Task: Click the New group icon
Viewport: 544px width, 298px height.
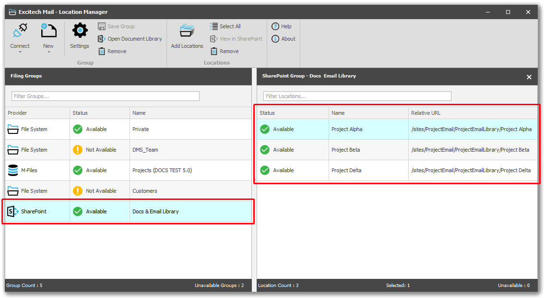Action: [x=48, y=32]
